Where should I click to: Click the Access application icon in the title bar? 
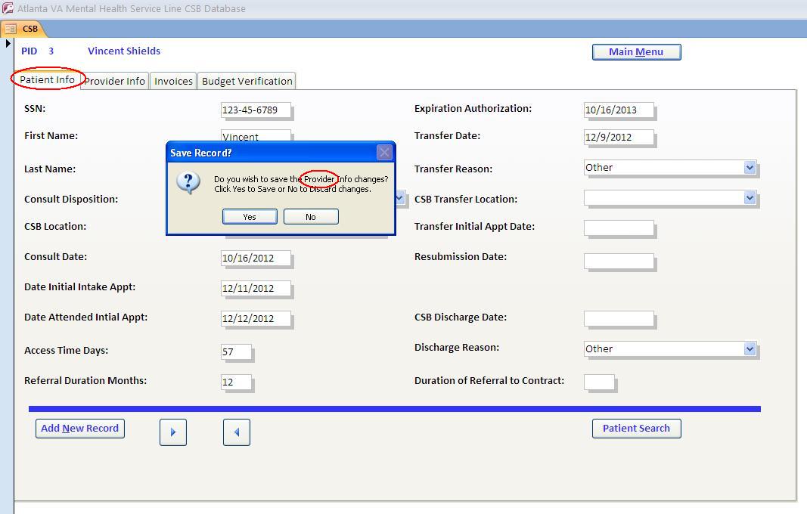(8, 8)
